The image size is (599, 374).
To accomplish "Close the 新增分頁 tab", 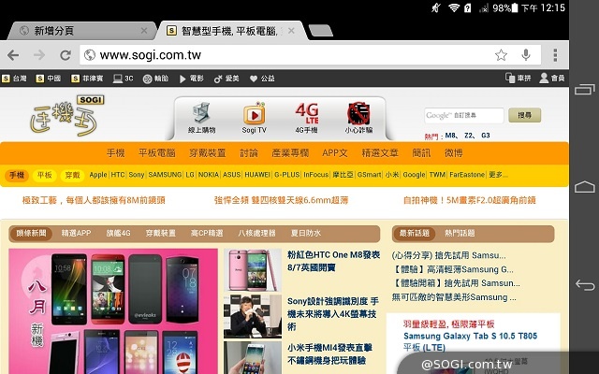I will (144, 31).
